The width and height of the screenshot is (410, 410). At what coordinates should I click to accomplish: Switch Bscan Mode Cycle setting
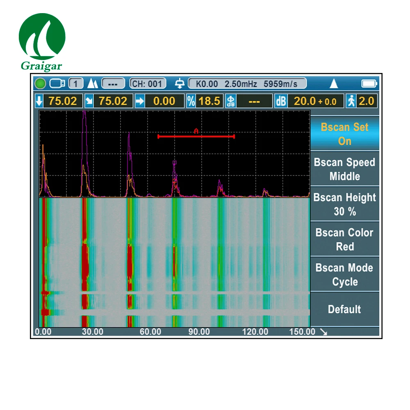pos(345,275)
